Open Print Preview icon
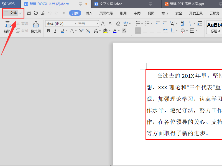The image size is (222, 166). point(43,13)
